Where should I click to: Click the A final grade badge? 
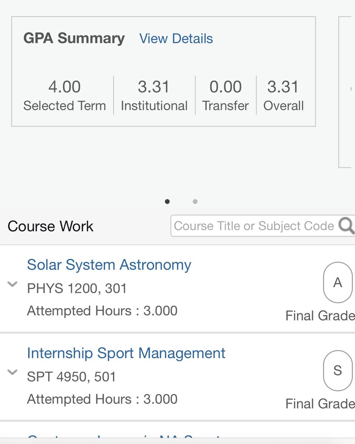tap(338, 283)
